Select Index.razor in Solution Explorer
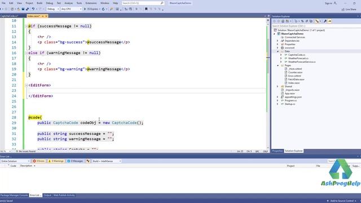 [x=294, y=83]
